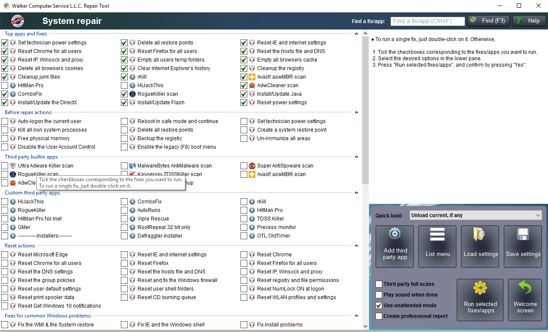Click the shield icon beside Reset Chrome
The image size is (548, 332).
coord(252,255)
